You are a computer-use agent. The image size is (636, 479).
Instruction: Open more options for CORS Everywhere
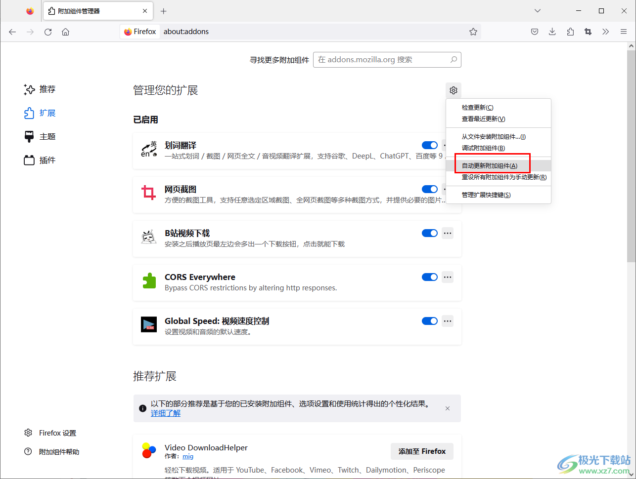click(448, 277)
